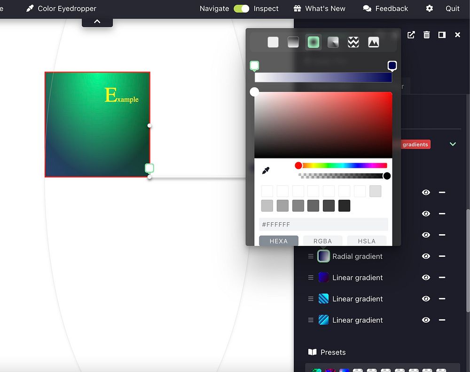The image size is (470, 372).
Task: Select the radial gradient background type
Action: coord(313,42)
